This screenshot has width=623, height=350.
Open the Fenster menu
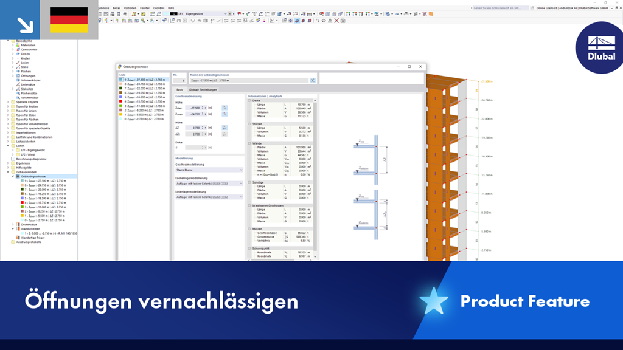pyautogui.click(x=145, y=8)
